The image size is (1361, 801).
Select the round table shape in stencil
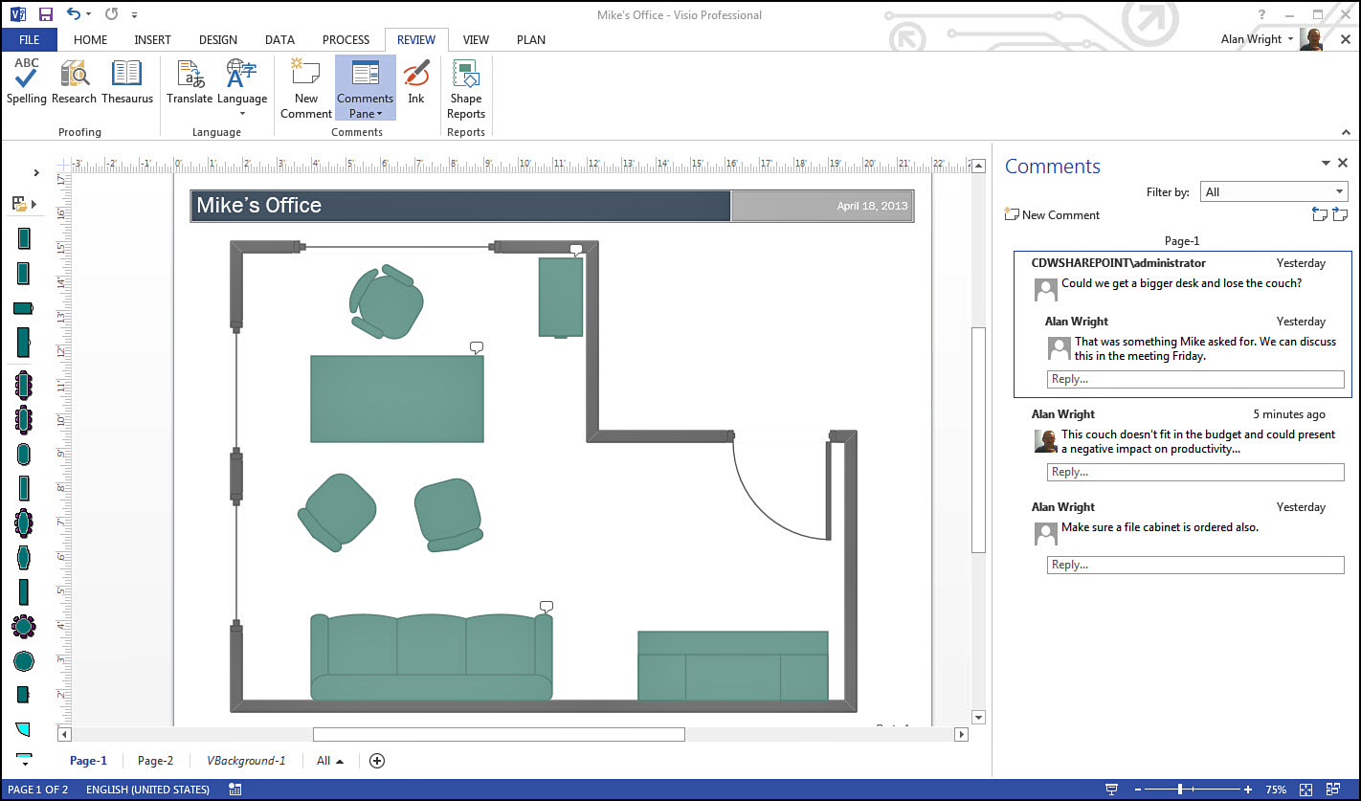23,661
